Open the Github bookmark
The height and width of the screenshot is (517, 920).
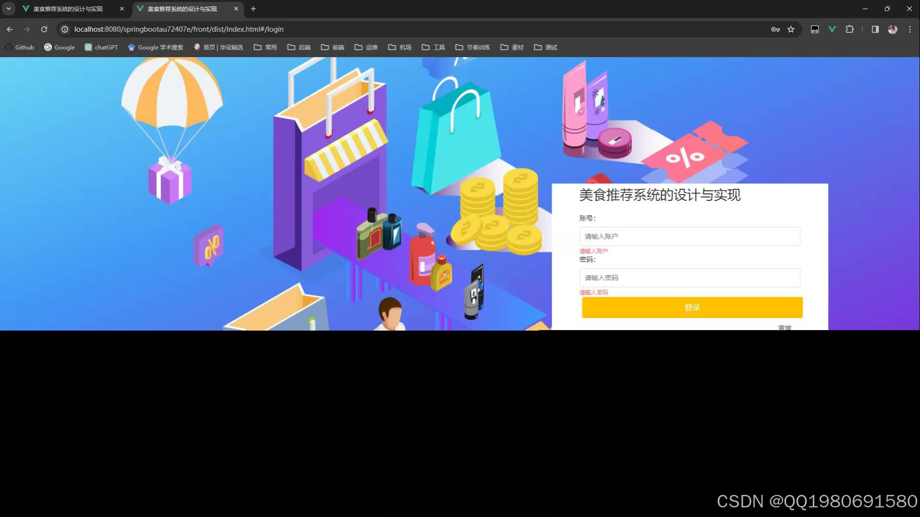19,47
